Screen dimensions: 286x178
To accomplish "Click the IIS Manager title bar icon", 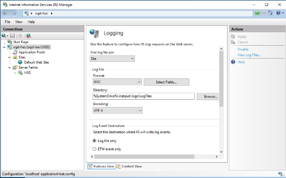I will click(x=5, y=5).
